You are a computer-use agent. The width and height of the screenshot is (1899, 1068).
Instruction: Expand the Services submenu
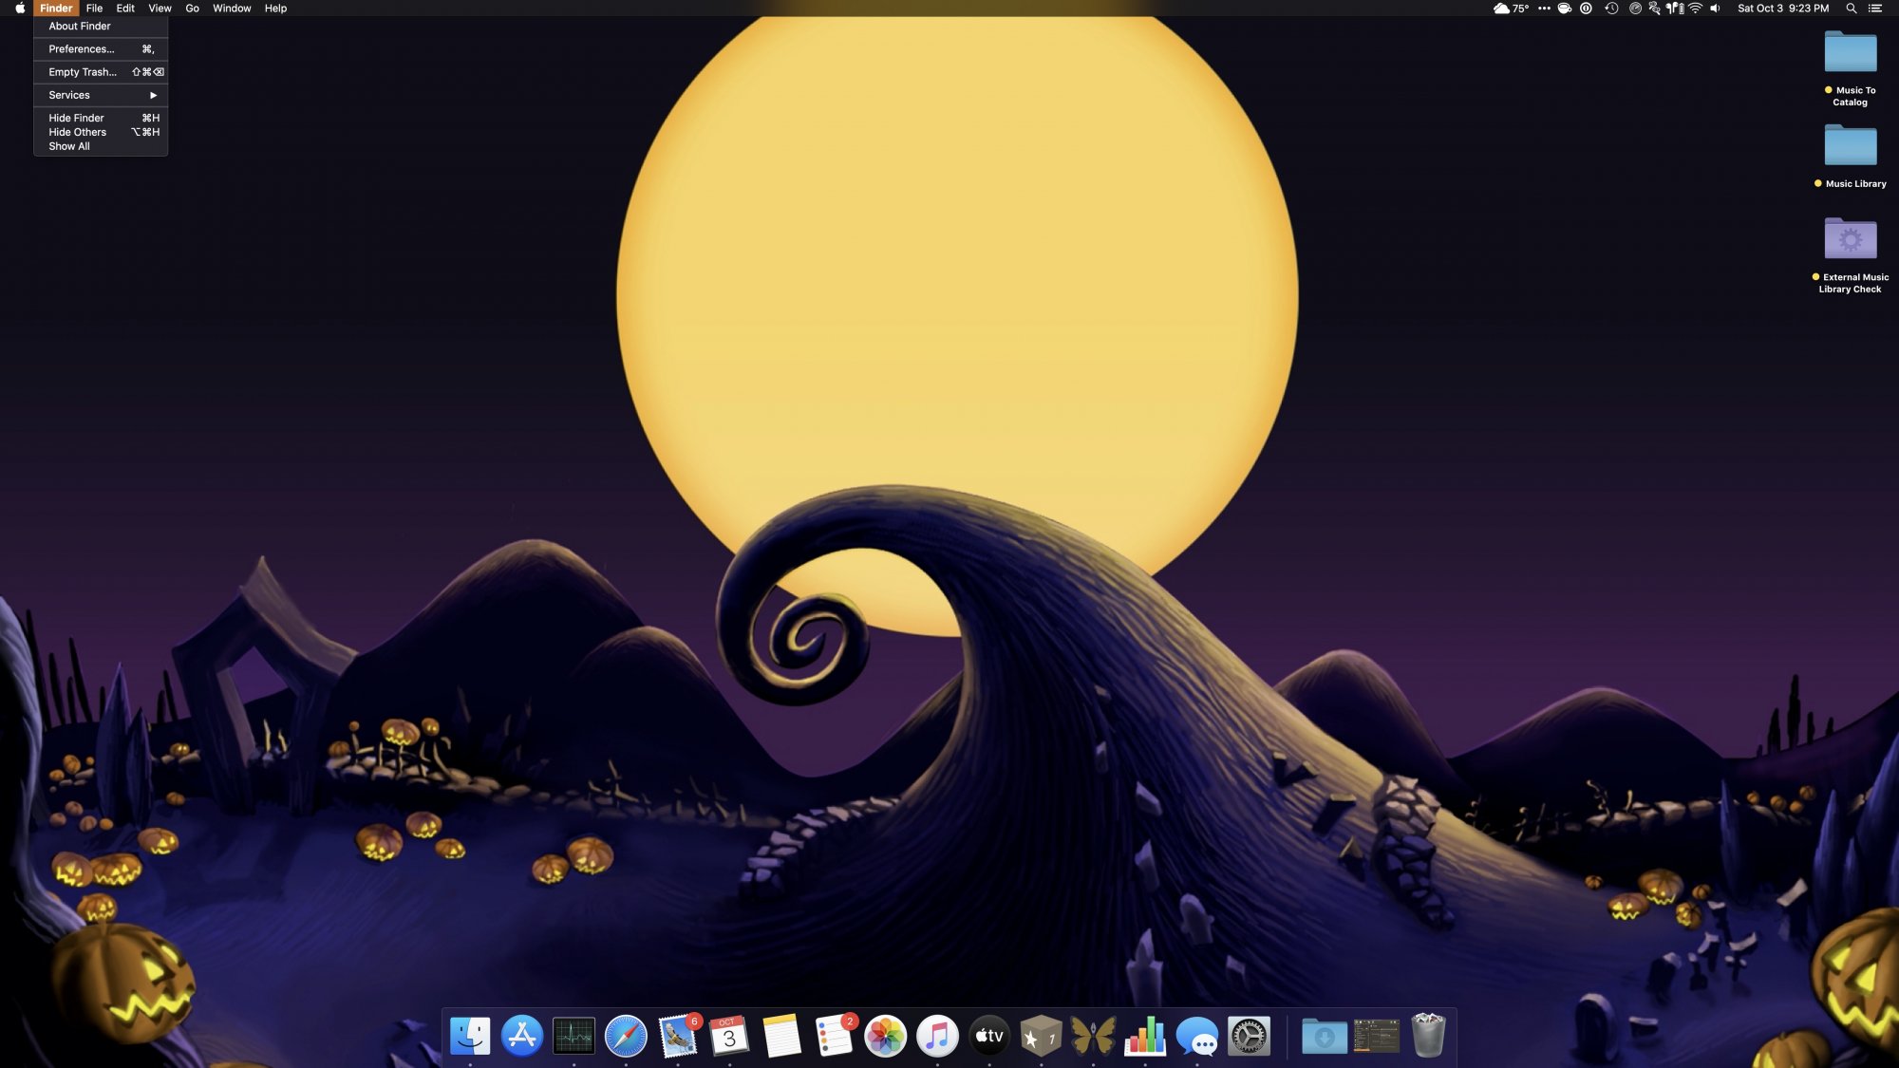[101, 95]
